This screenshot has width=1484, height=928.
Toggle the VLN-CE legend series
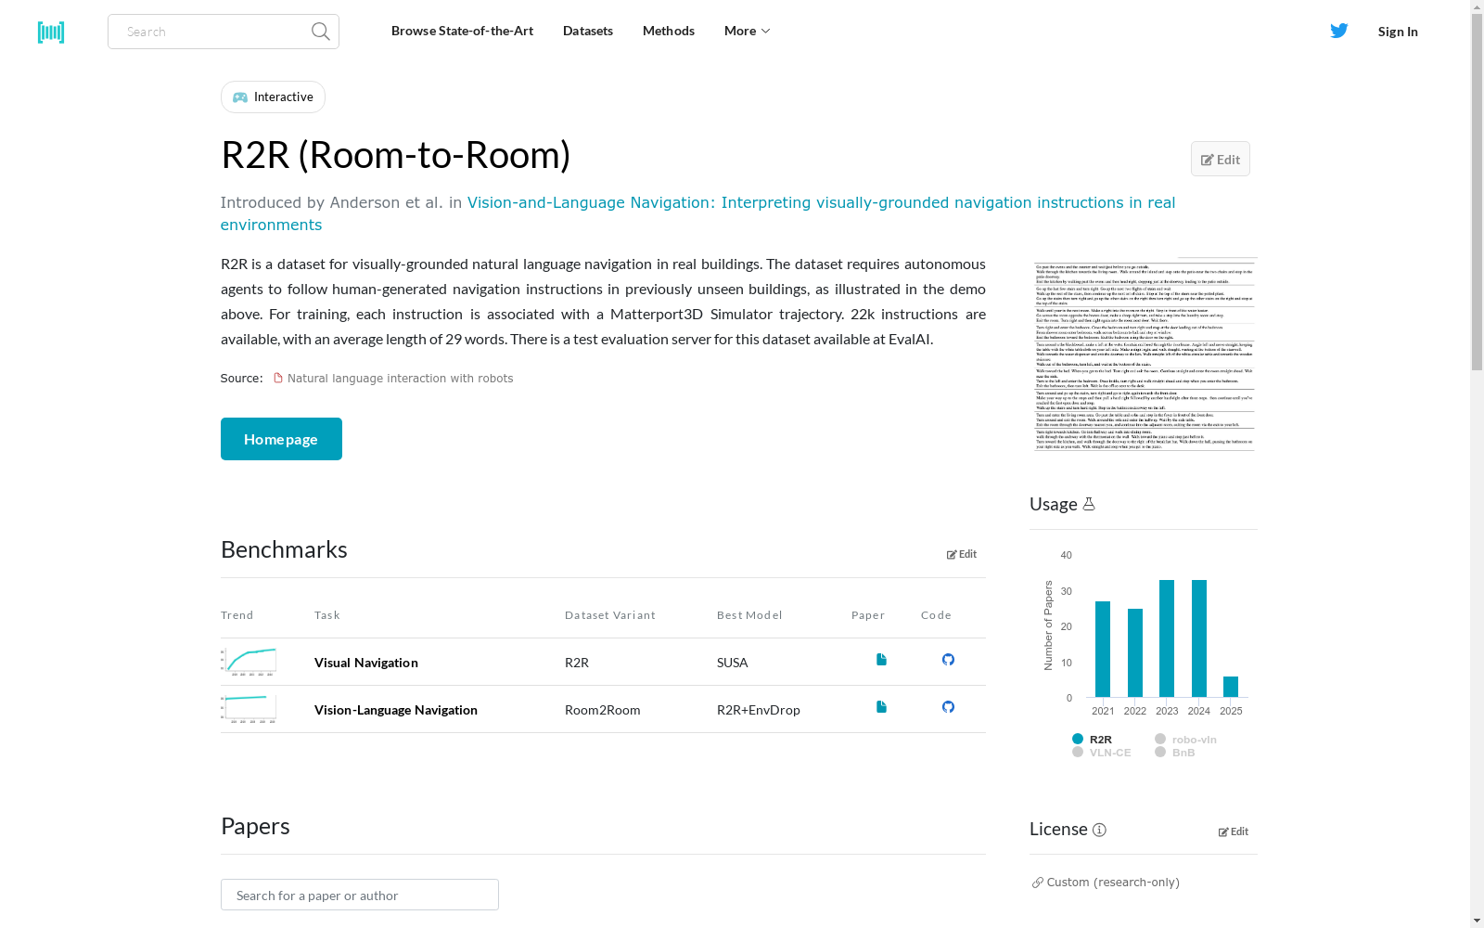[x=1102, y=753]
